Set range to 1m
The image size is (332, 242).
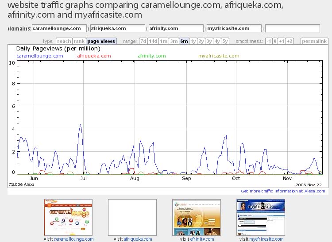tap(164, 41)
